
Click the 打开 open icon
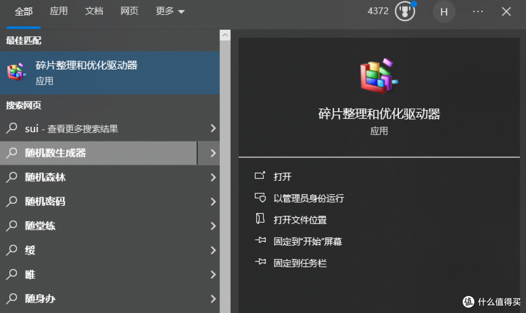click(260, 175)
